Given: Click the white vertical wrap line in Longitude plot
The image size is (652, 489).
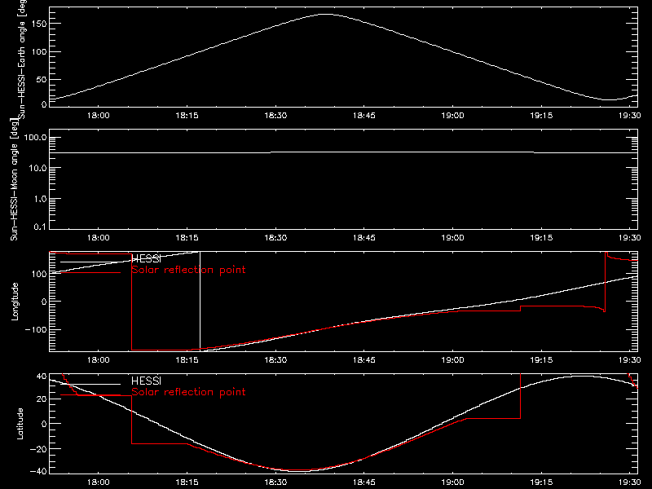Looking at the screenshot, I should pos(200,302).
